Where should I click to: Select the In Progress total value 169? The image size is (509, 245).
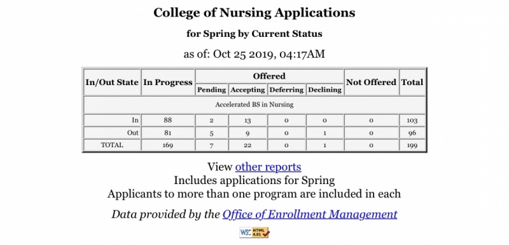(x=168, y=145)
